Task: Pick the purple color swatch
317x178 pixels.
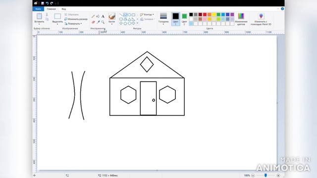Action: pos(232,14)
